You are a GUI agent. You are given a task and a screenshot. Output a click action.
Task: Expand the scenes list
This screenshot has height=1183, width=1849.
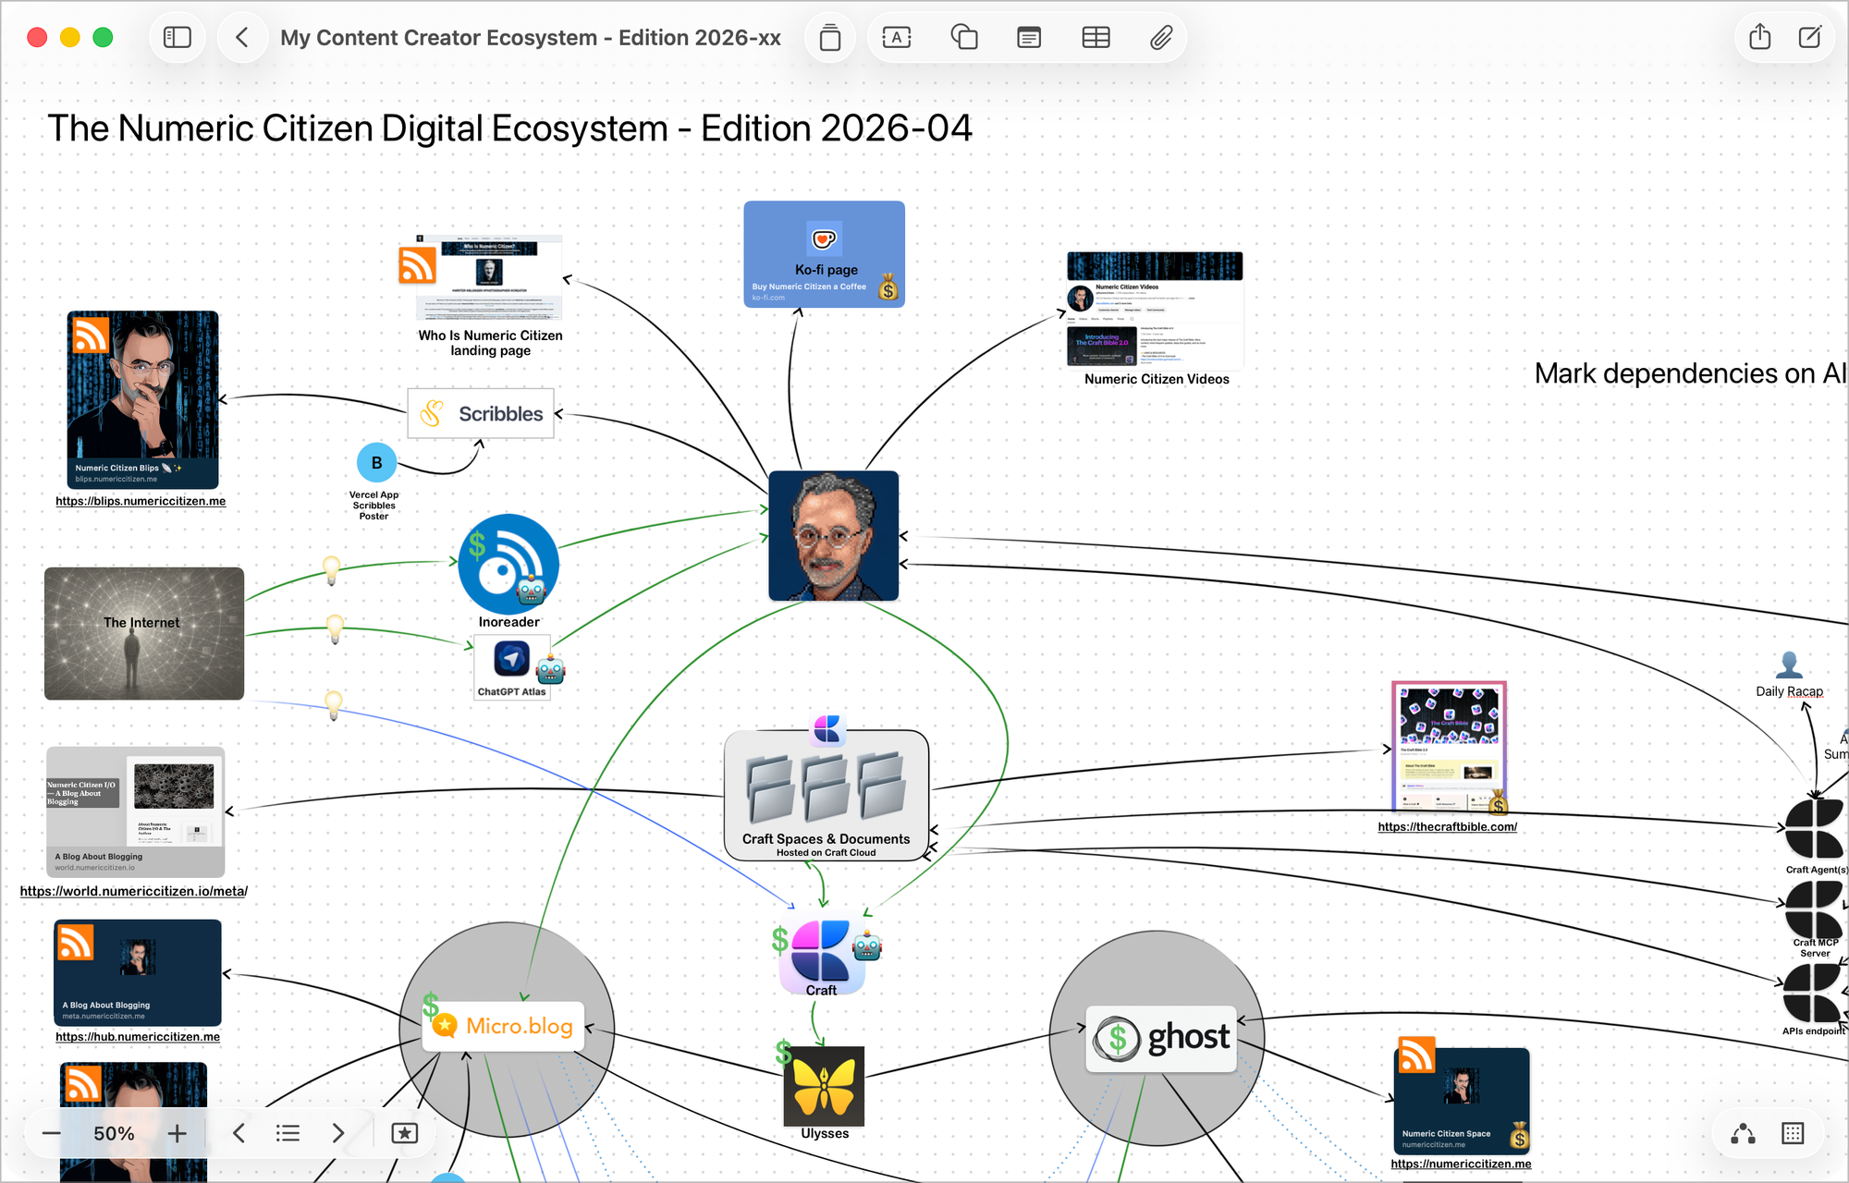coord(288,1133)
